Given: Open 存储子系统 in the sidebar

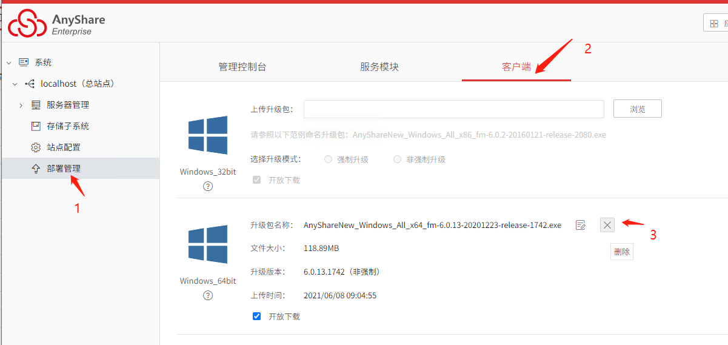Looking at the screenshot, I should tap(68, 126).
